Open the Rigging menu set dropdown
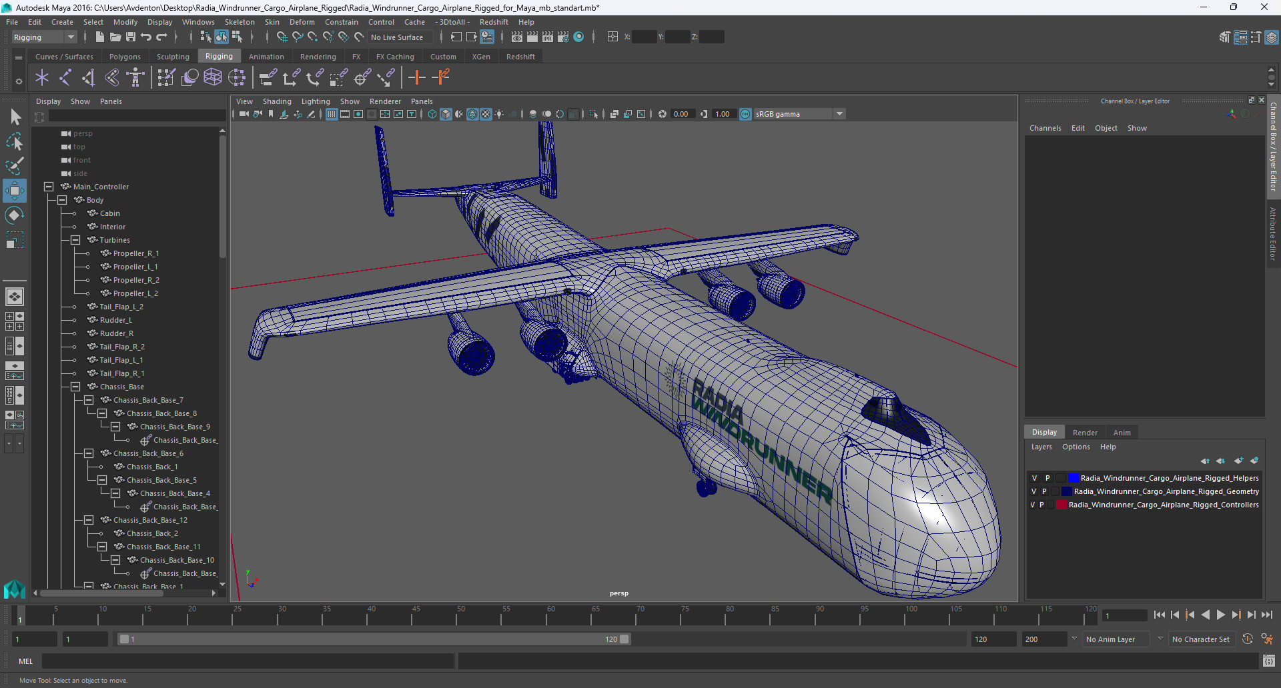Viewport: 1281px width, 688px height. coord(44,37)
